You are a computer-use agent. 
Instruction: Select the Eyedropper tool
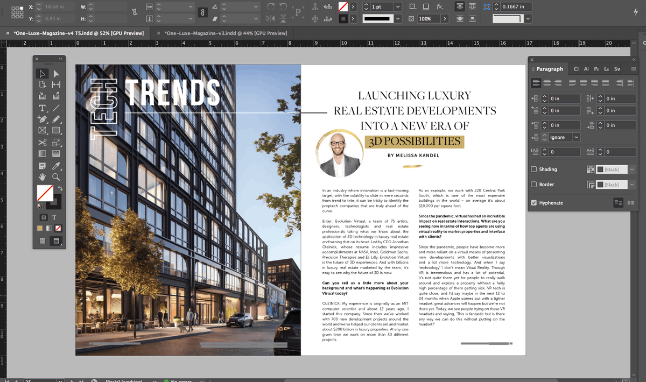(56, 166)
